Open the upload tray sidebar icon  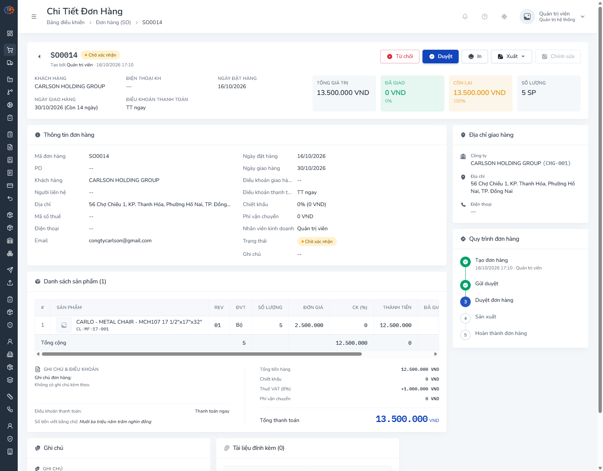[x=10, y=283]
